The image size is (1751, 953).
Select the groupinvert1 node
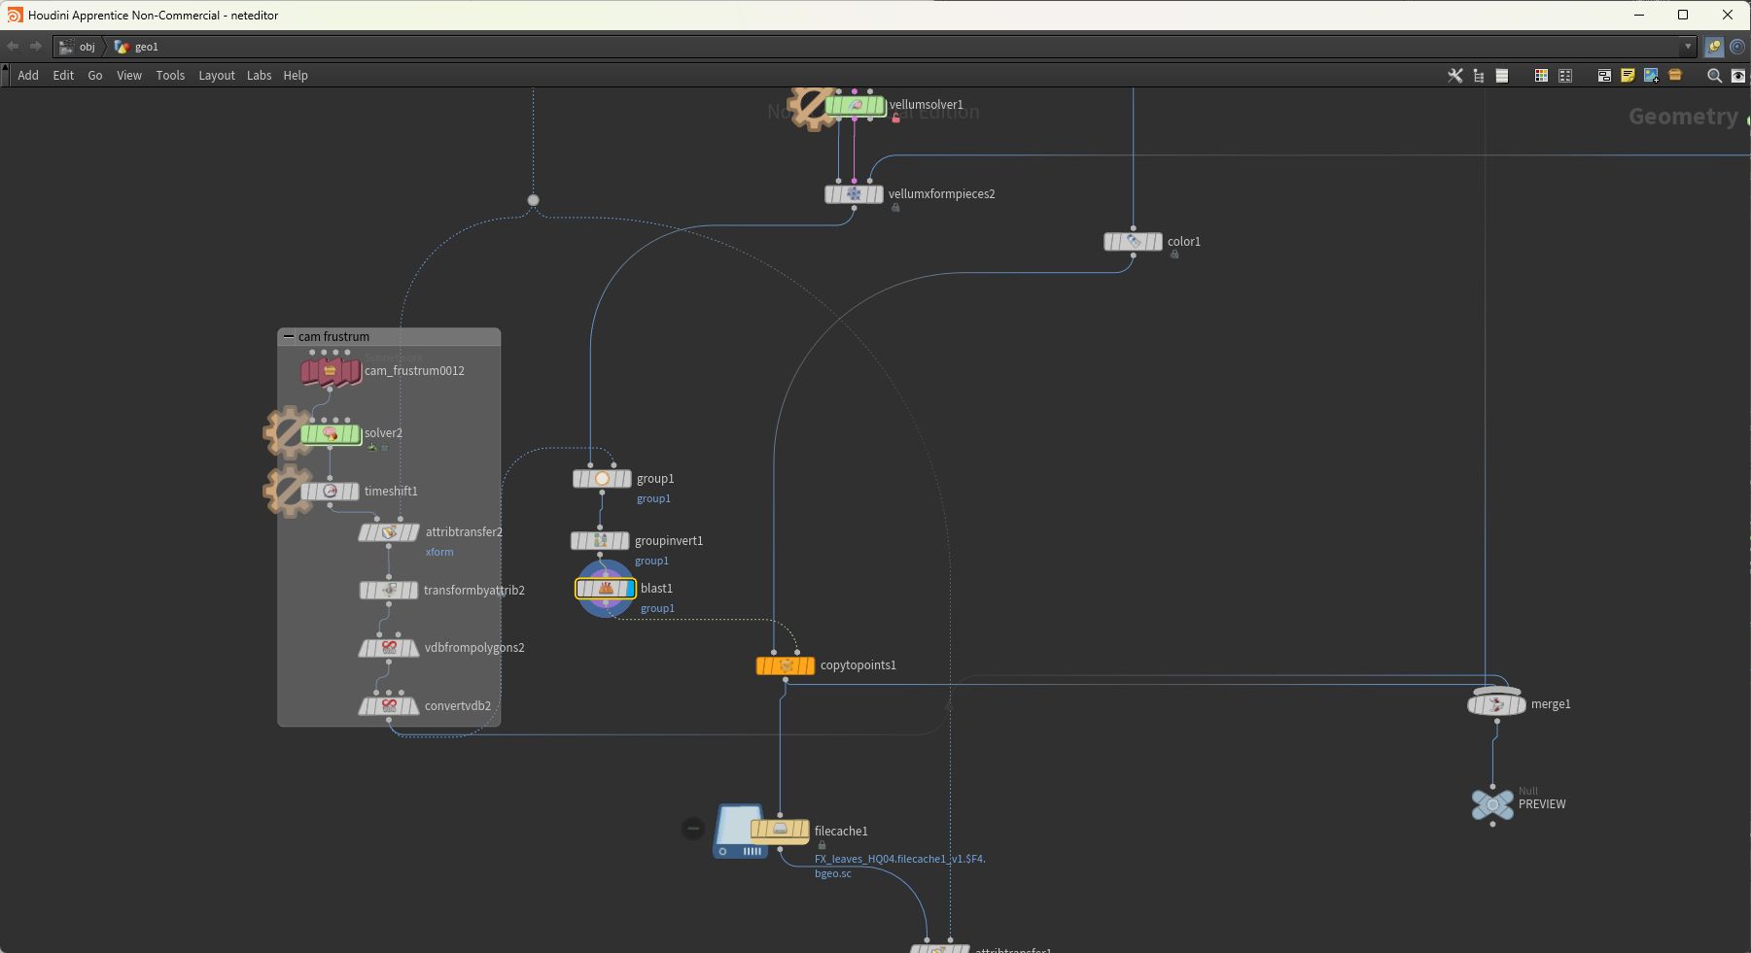600,541
